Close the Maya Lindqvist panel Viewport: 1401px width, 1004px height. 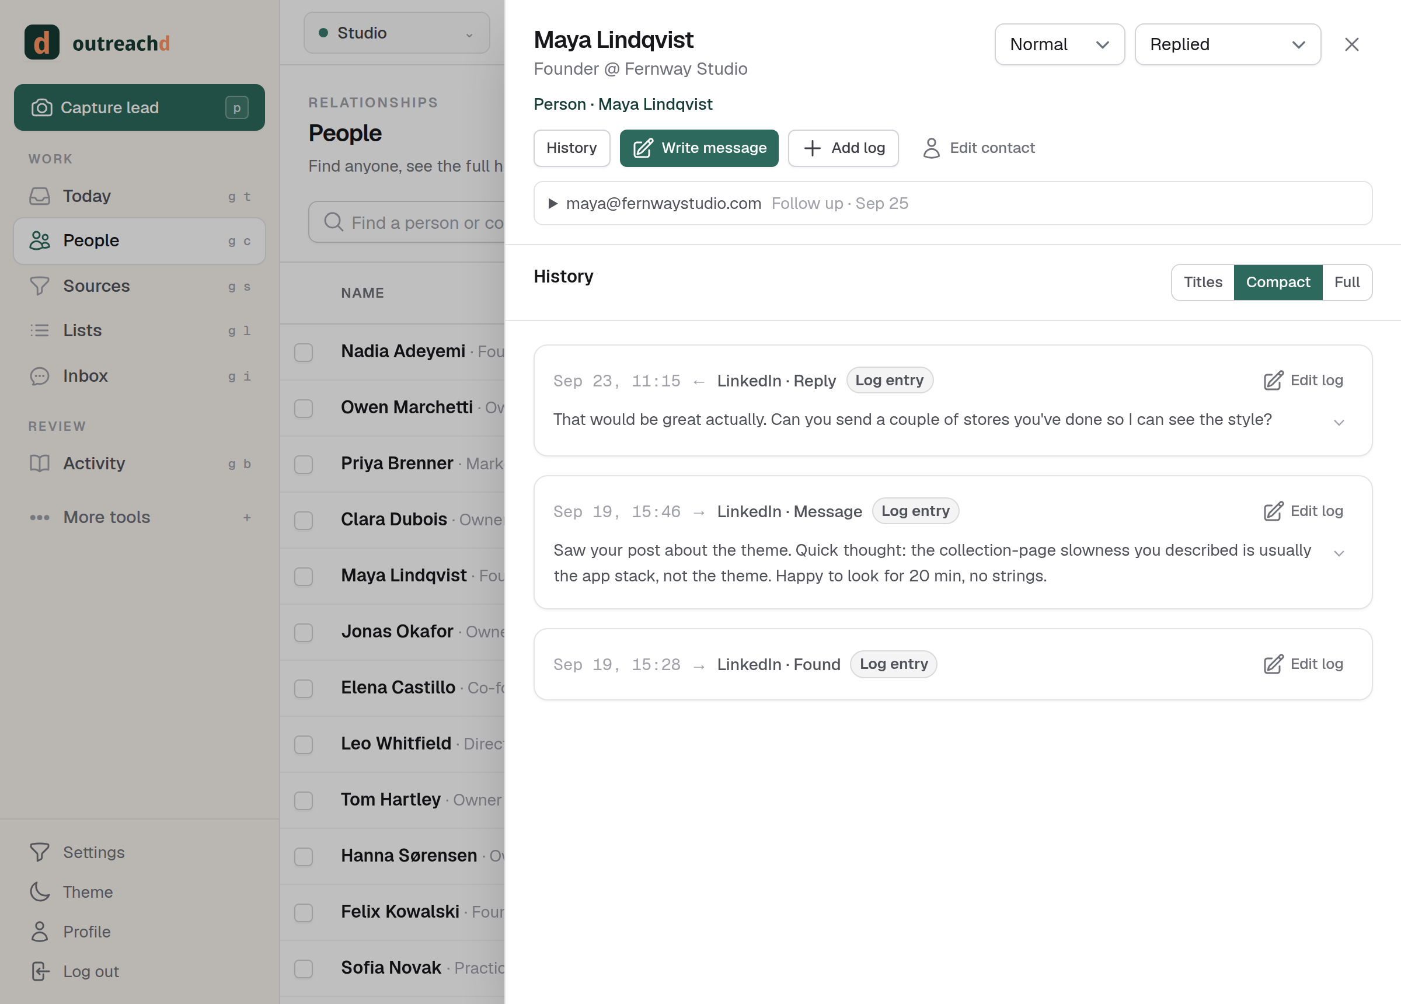(x=1351, y=44)
